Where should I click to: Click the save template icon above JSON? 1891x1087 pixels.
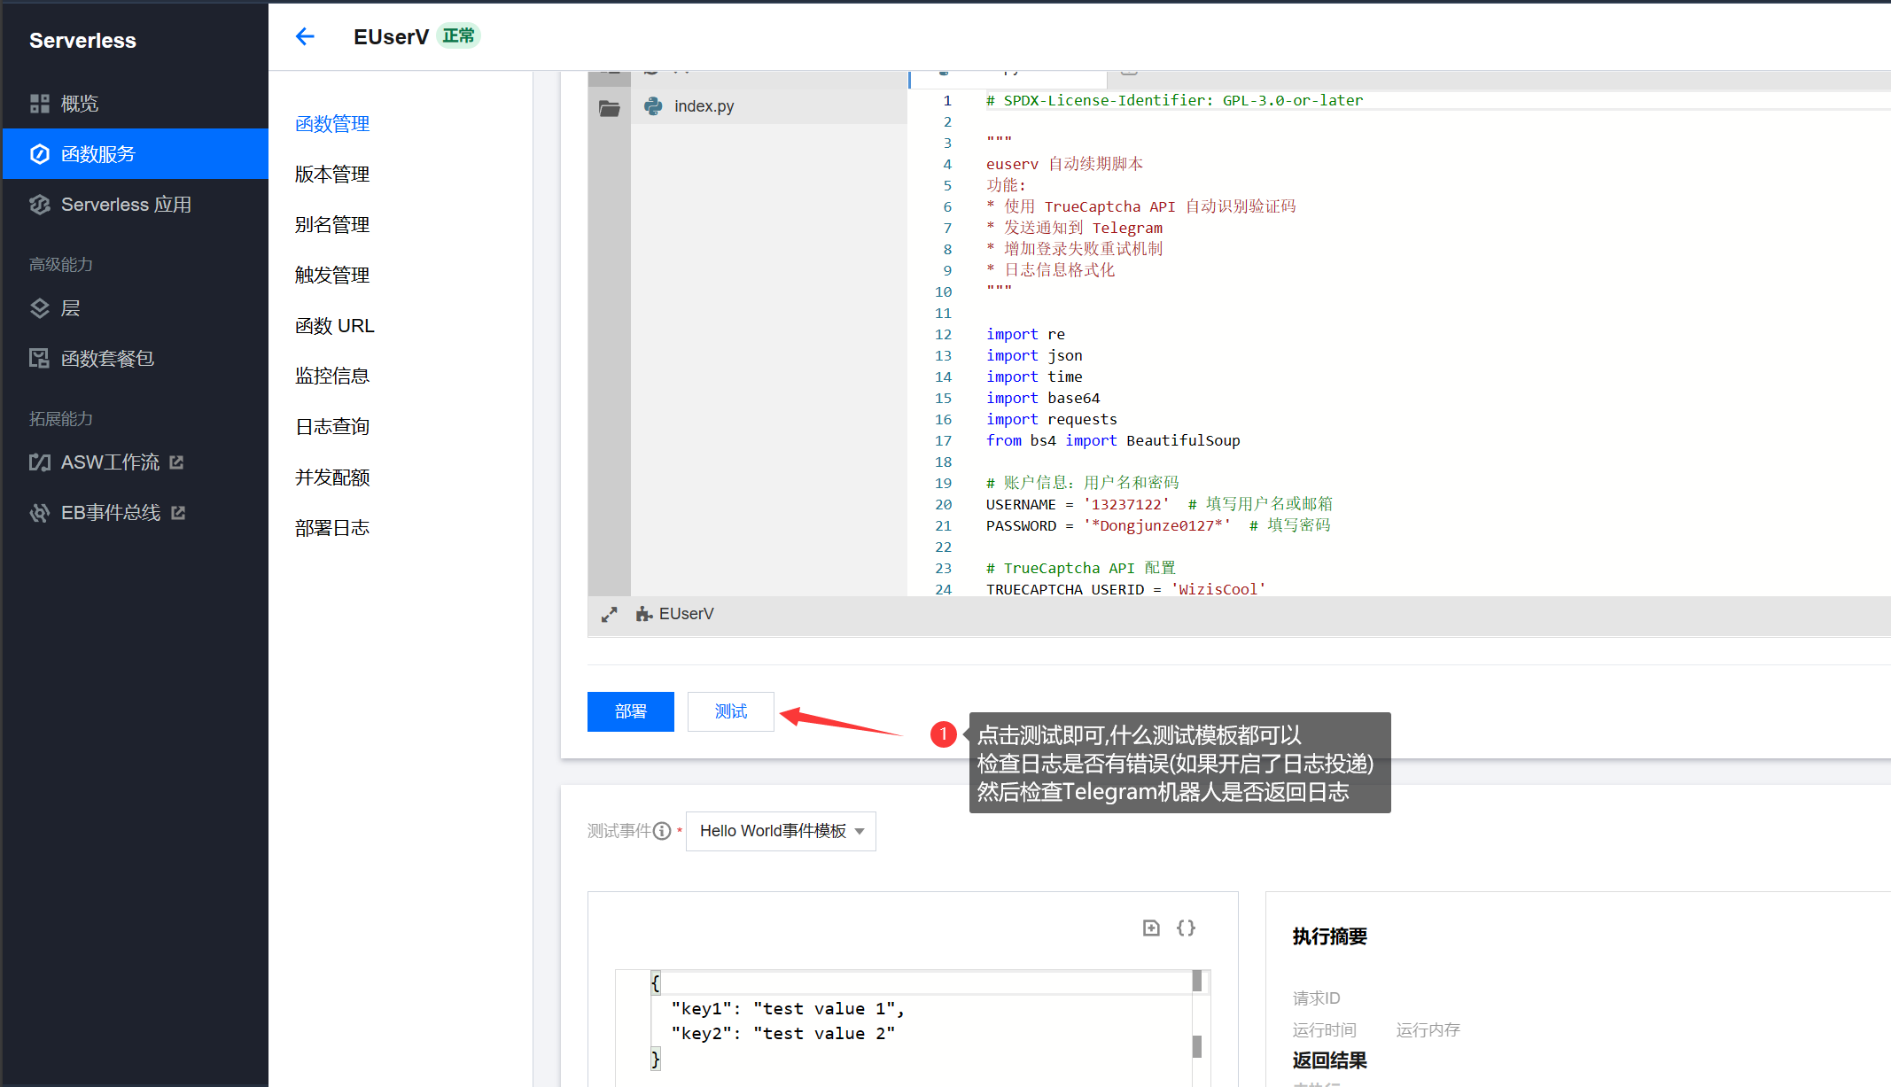pos(1151,928)
